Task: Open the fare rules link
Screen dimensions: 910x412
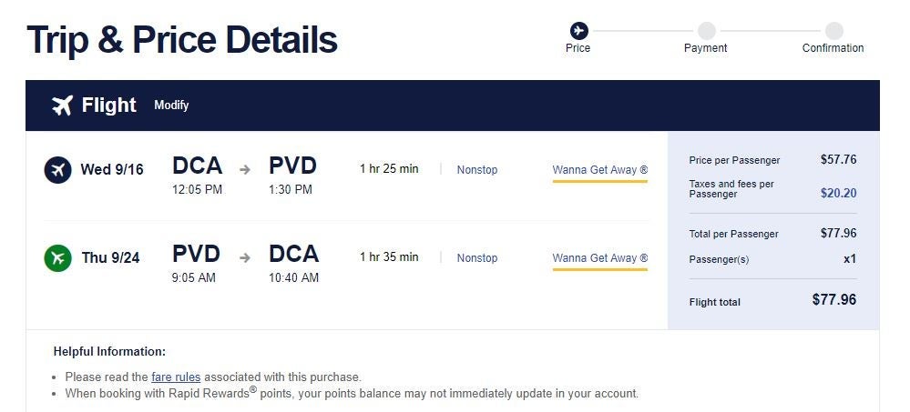Action: [176, 377]
